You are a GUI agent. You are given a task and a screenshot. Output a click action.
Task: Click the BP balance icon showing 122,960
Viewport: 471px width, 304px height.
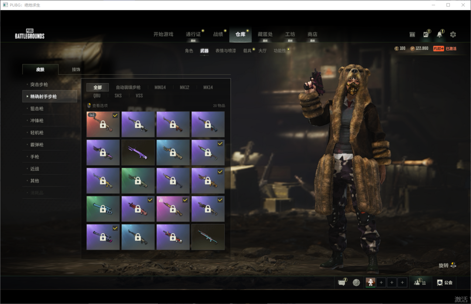413,49
